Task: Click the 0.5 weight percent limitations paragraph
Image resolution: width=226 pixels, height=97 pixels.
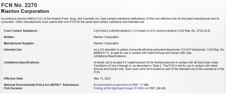Action: point(159,68)
